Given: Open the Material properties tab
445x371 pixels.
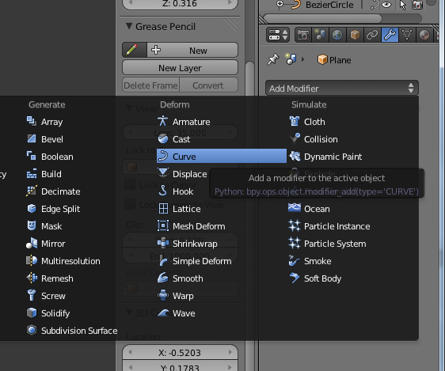Looking at the screenshot, I should (424, 35).
